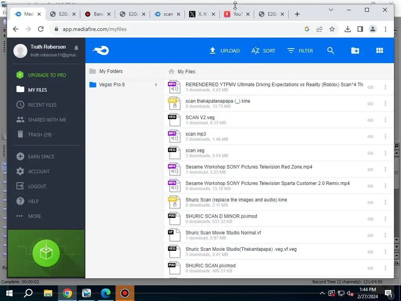Switch to the X browser tab
Viewport: 401px width, 301px height.
coord(202,14)
